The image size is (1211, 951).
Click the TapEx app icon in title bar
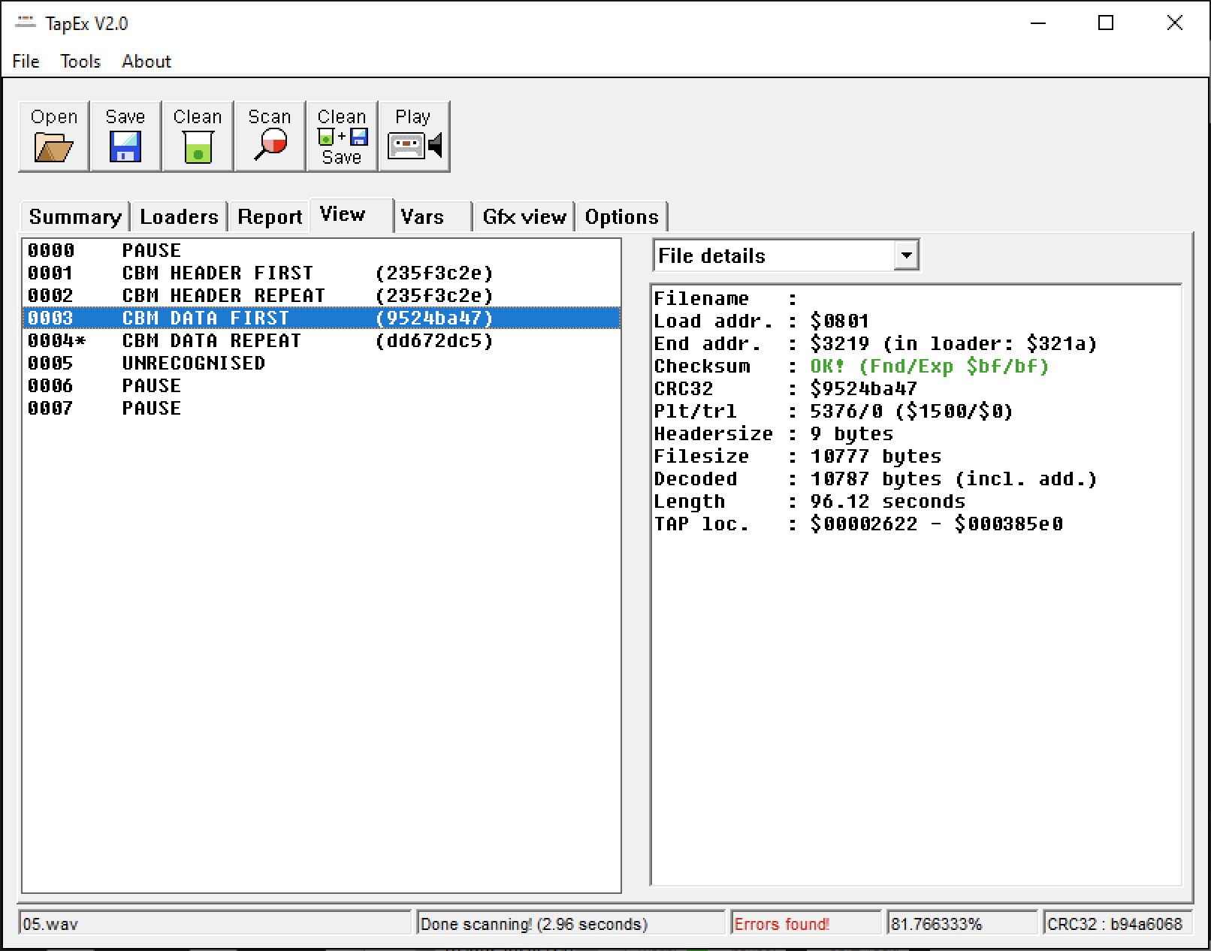pyautogui.click(x=26, y=23)
